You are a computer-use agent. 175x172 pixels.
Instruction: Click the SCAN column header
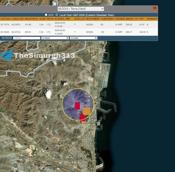click(x=42, y=19)
